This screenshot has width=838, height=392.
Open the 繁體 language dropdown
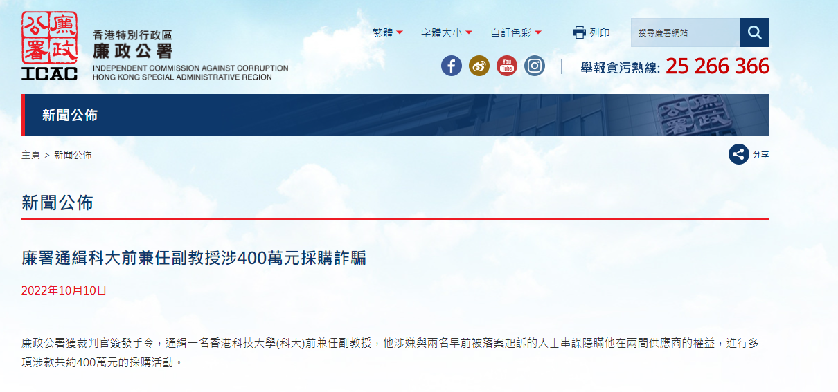pos(387,32)
